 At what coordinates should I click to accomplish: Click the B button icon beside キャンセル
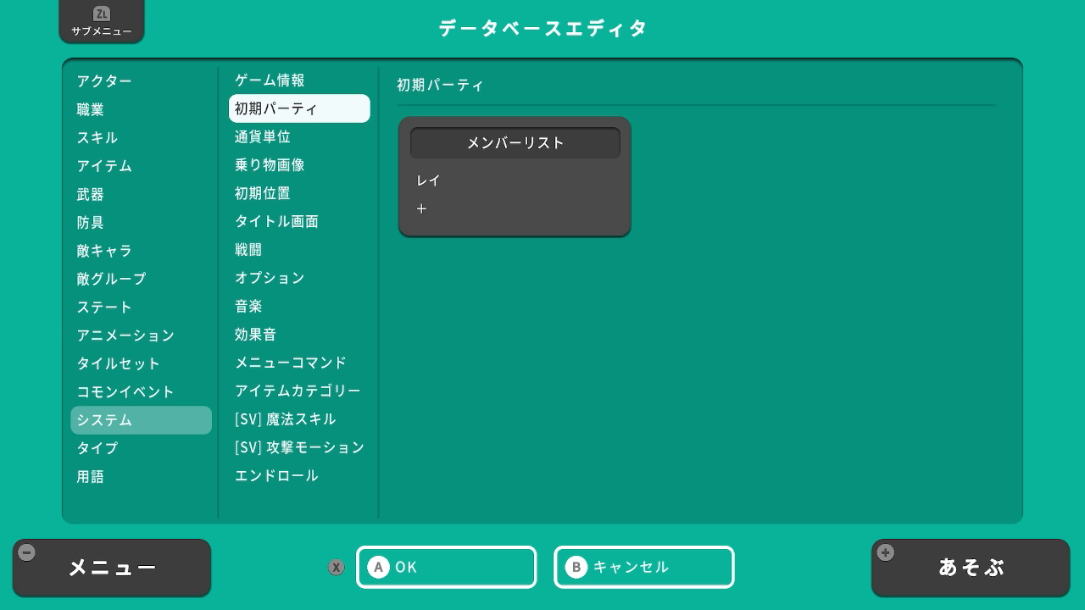pos(576,567)
